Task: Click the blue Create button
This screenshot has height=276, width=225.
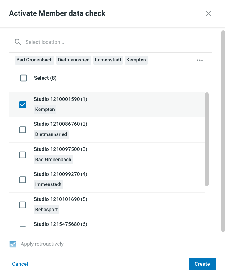Action: [x=202, y=264]
